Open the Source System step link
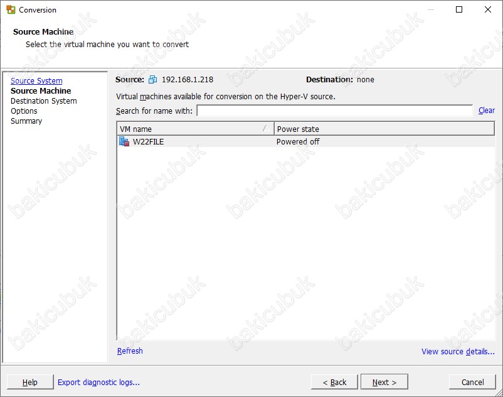The width and height of the screenshot is (503, 397). tap(36, 80)
